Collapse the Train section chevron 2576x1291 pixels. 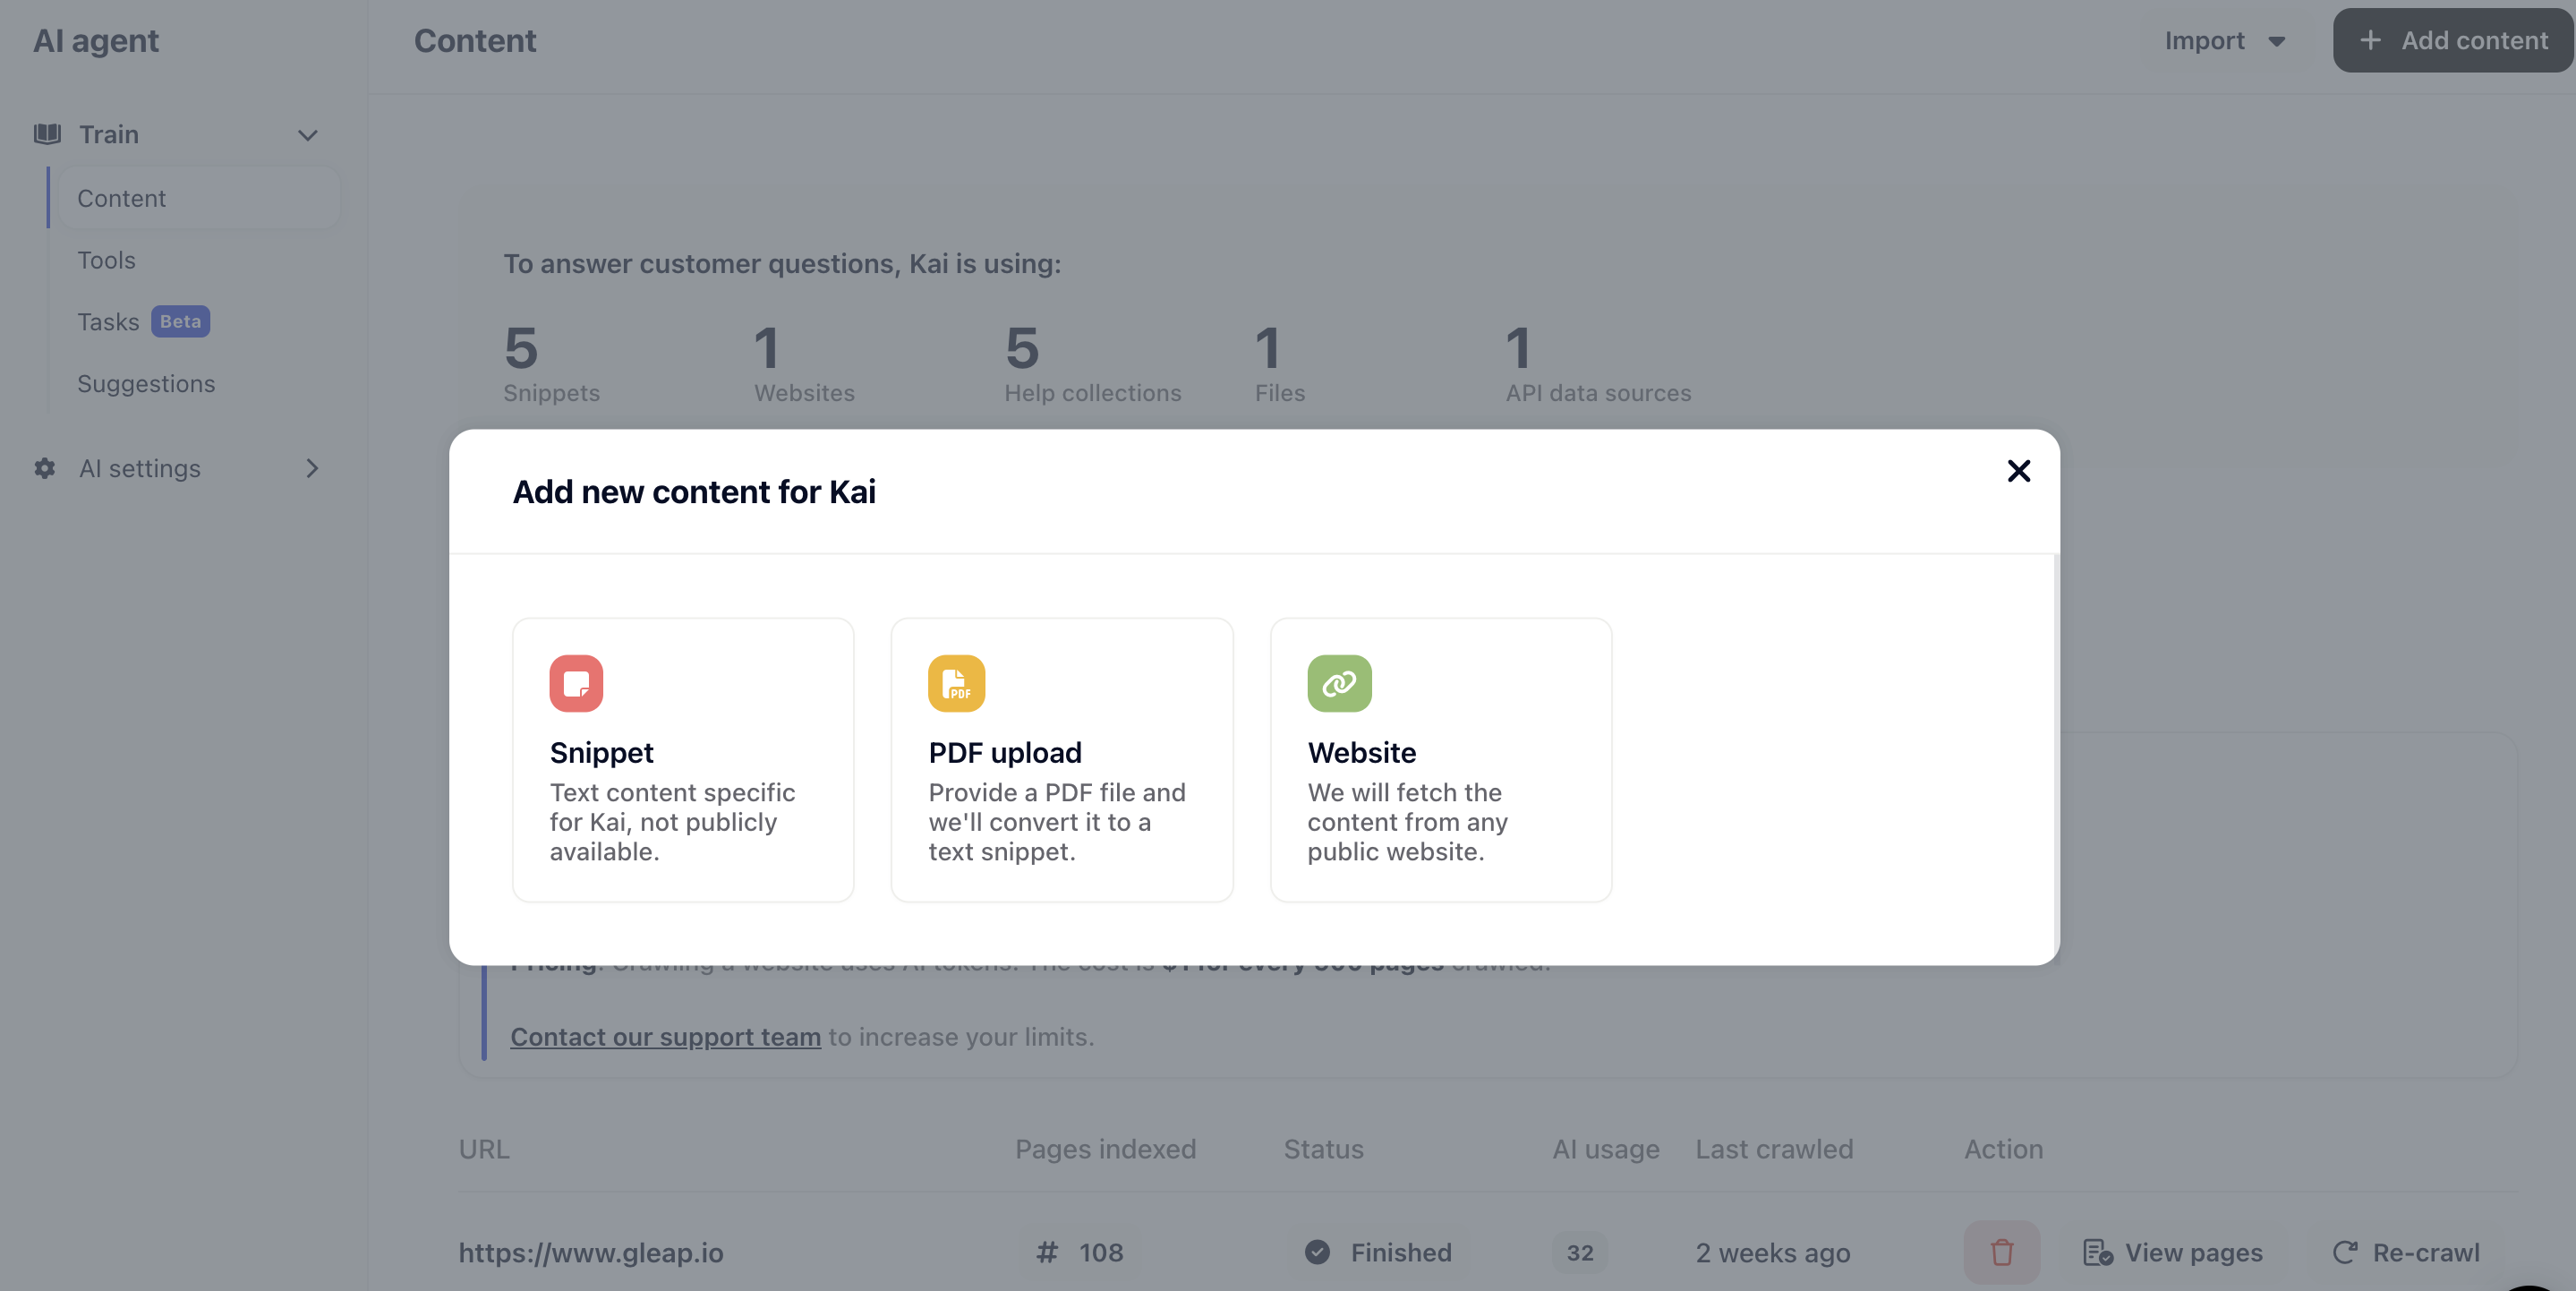(x=308, y=135)
